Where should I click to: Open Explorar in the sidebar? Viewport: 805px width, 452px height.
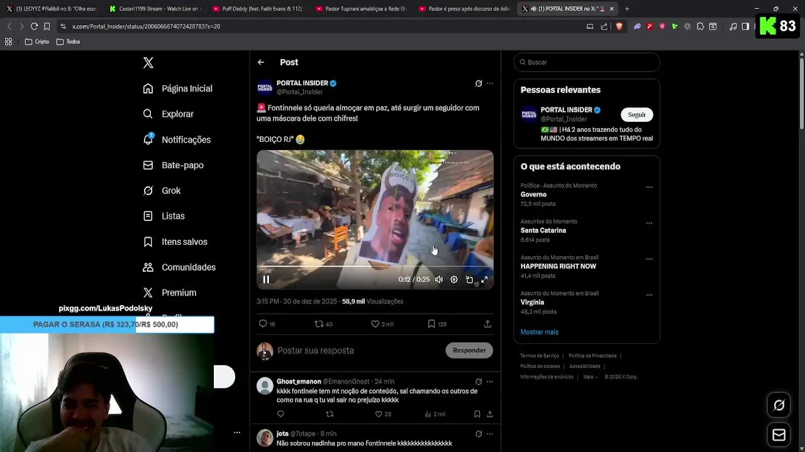pos(168,114)
